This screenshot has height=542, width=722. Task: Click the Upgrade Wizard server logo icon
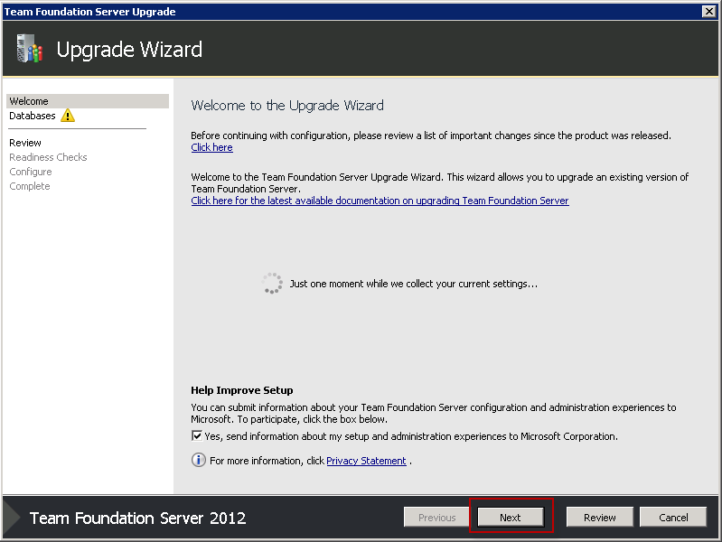(30, 49)
